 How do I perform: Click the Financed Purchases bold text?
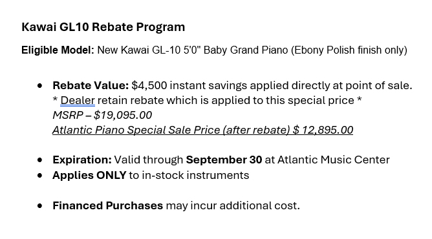pos(108,205)
